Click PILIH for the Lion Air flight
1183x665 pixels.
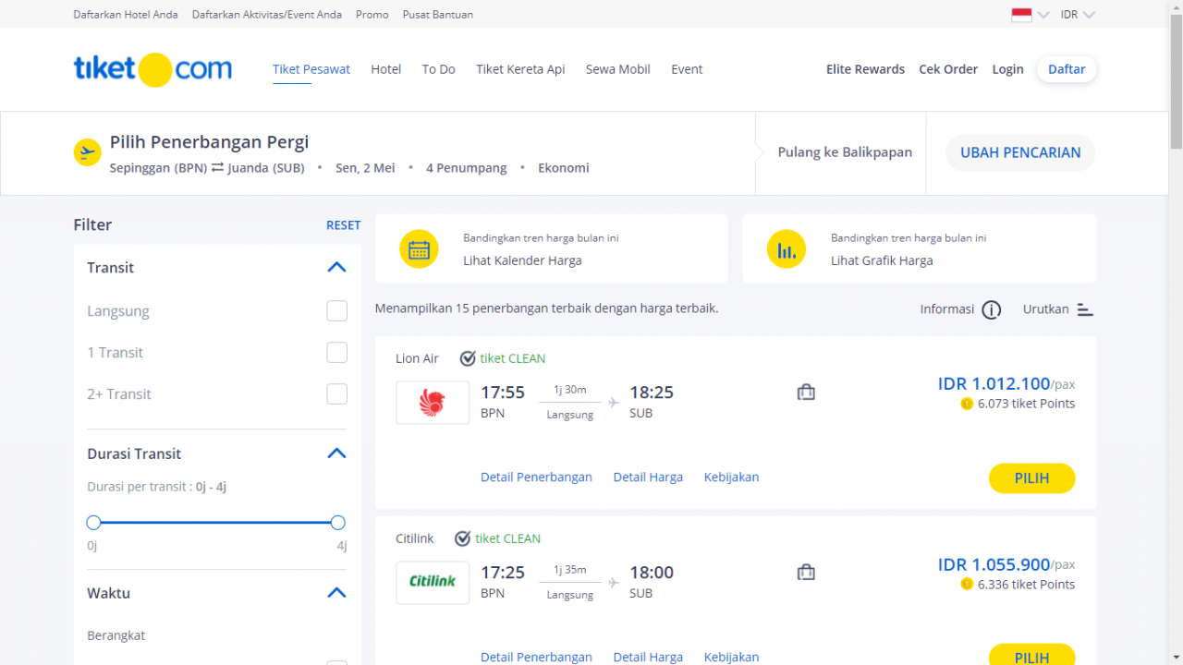pos(1032,478)
